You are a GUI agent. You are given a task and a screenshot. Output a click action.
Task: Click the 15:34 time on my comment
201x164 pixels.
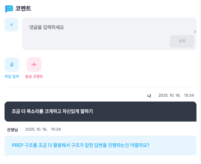click(189, 95)
